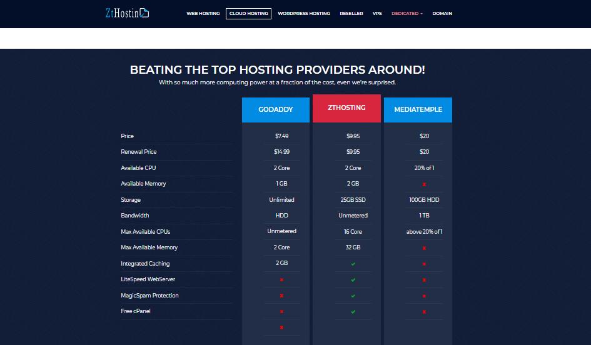Click the MediaTemple column header

pos(418,109)
